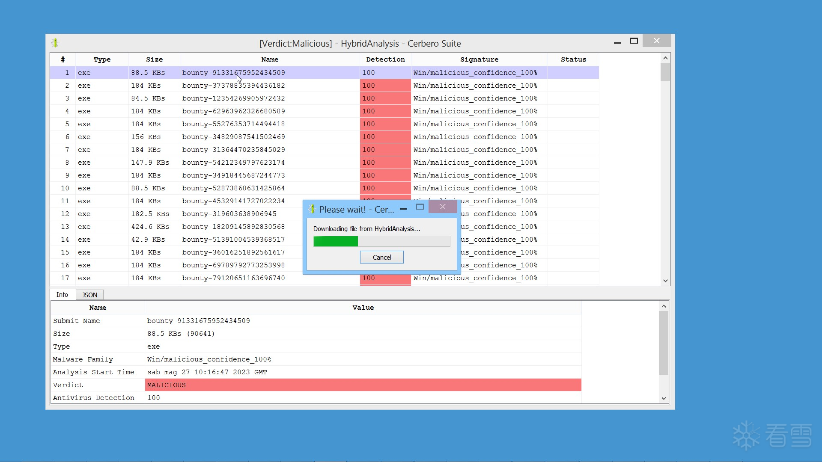Sort results by the Size column header
This screenshot has height=462, width=822.
154,59
